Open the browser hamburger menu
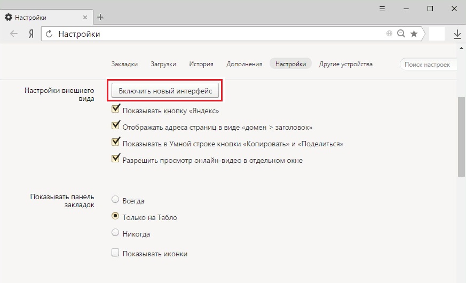This screenshot has height=283, width=466. coord(382,9)
